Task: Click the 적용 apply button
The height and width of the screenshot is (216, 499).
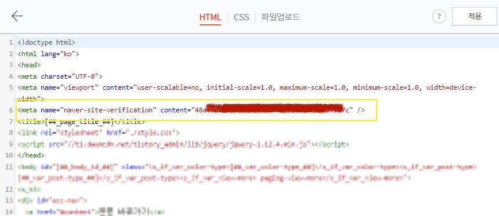Action: 475,16
